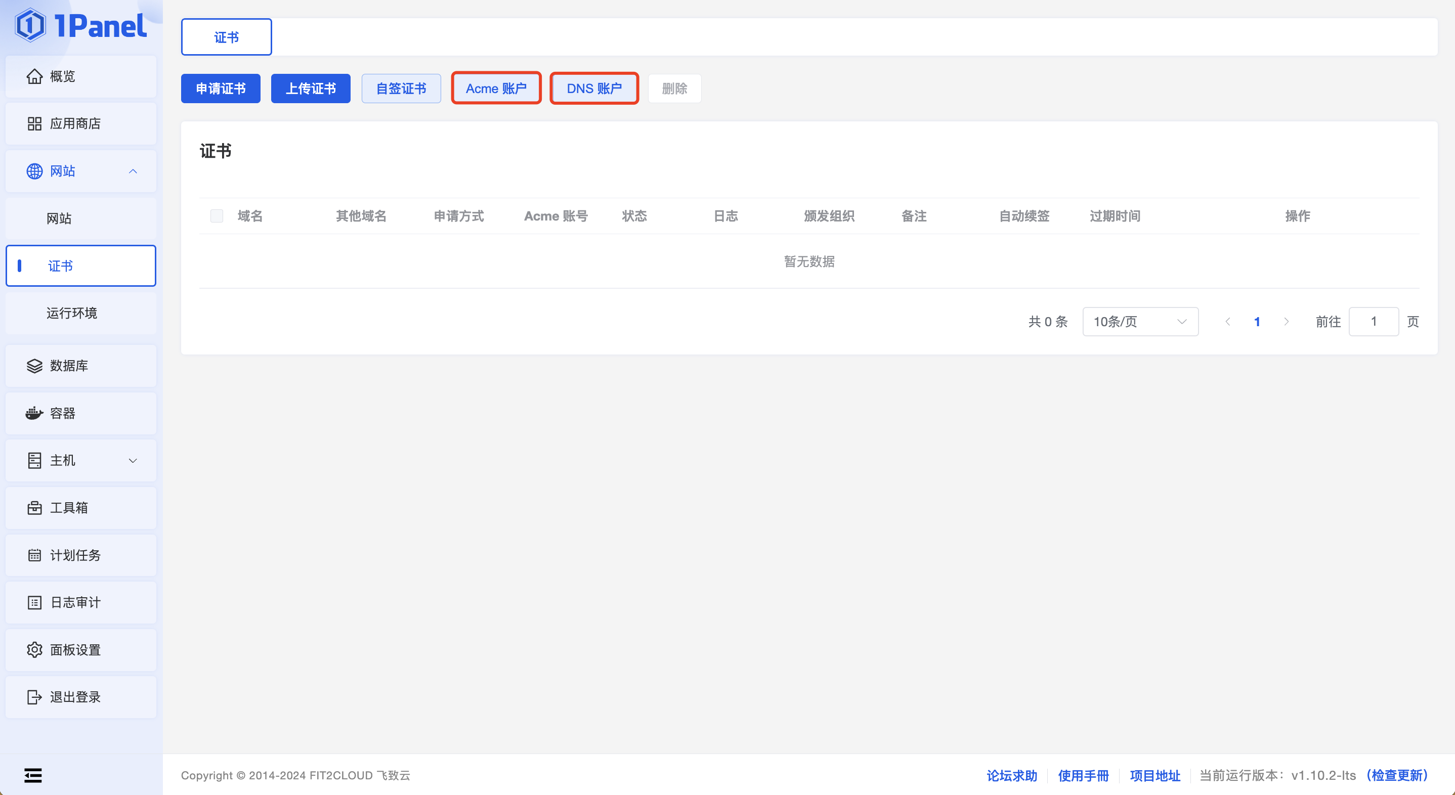1455x795 pixels.
Task: Collapse the 网站 menu chevron
Action: pos(133,171)
